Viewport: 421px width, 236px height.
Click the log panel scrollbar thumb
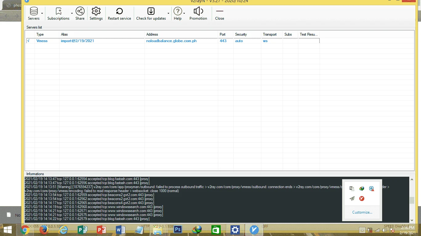click(x=412, y=200)
